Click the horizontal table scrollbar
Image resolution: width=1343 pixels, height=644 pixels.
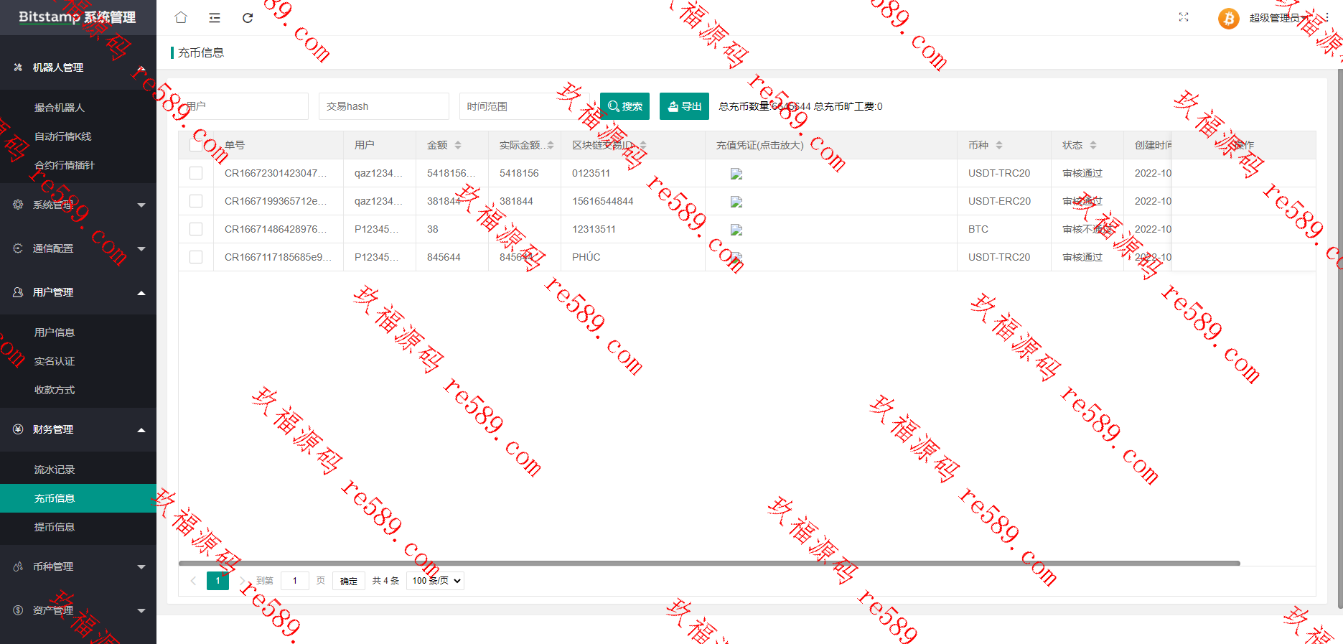[709, 563]
